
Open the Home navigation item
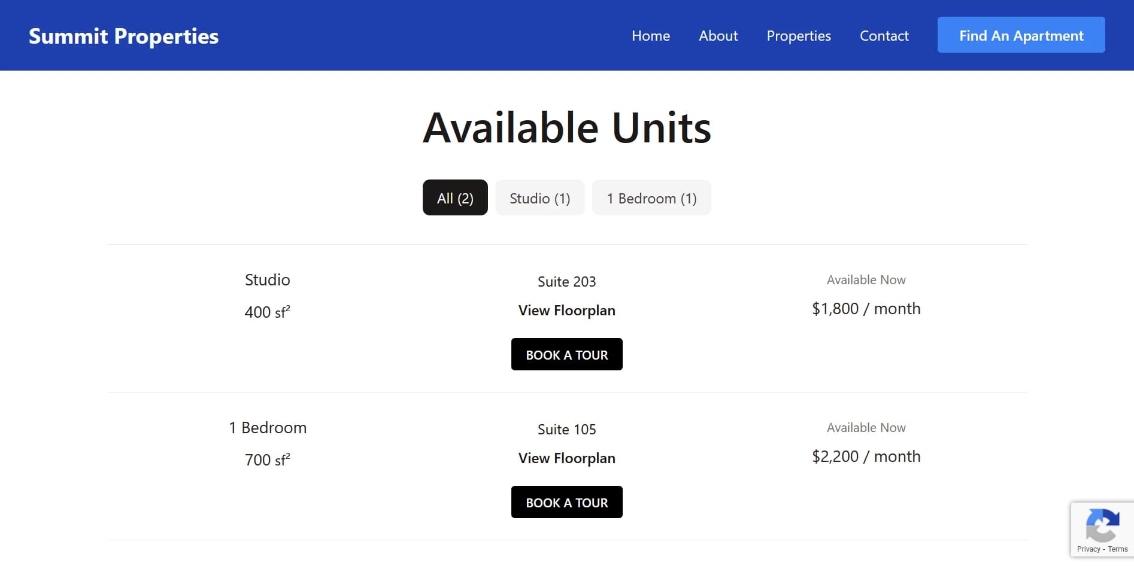650,35
